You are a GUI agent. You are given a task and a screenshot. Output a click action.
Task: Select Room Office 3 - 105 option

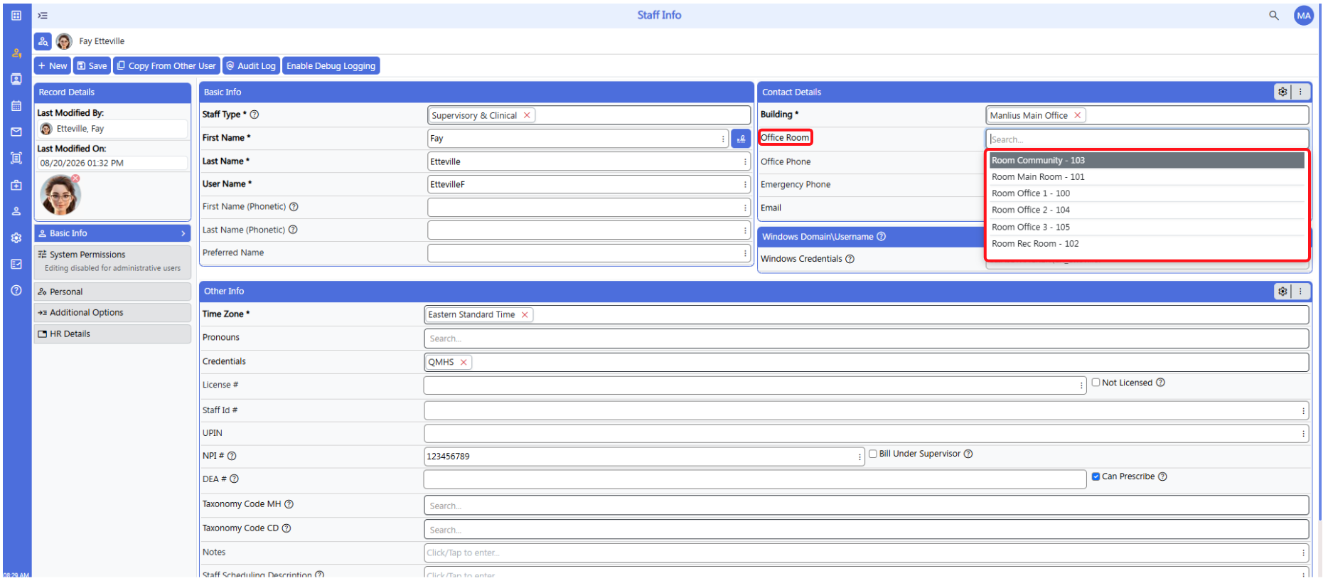coord(1147,227)
